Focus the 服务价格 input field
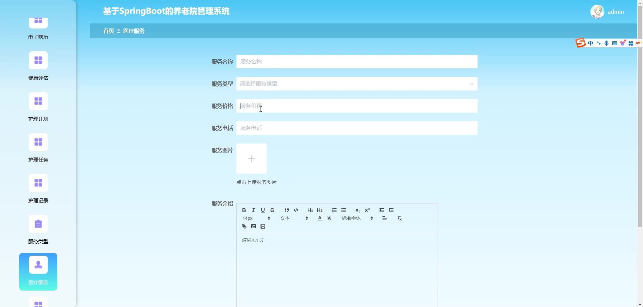The image size is (643, 307). [x=357, y=106]
